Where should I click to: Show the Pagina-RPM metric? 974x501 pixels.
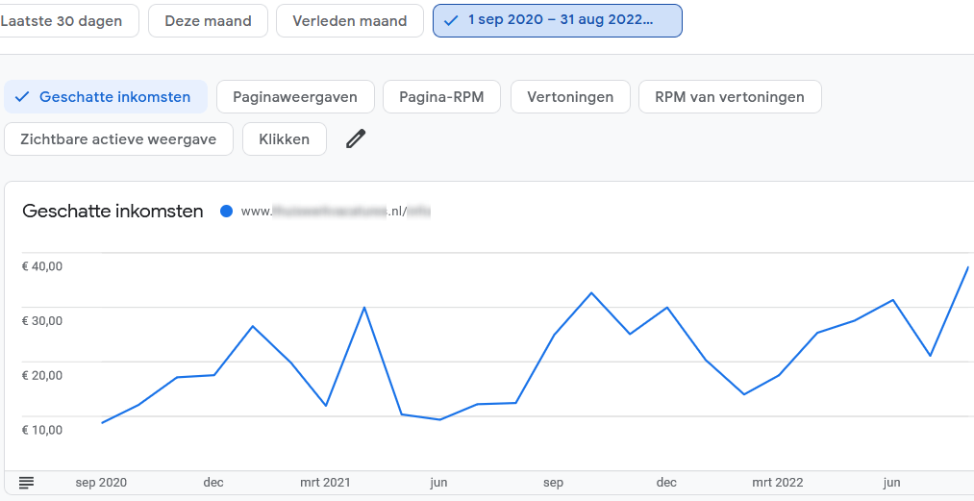439,97
